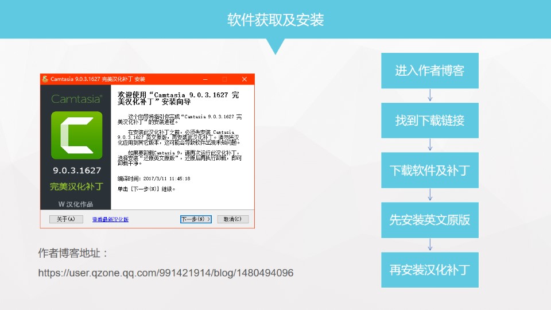Click the 下一步(N) button

pos(196,219)
